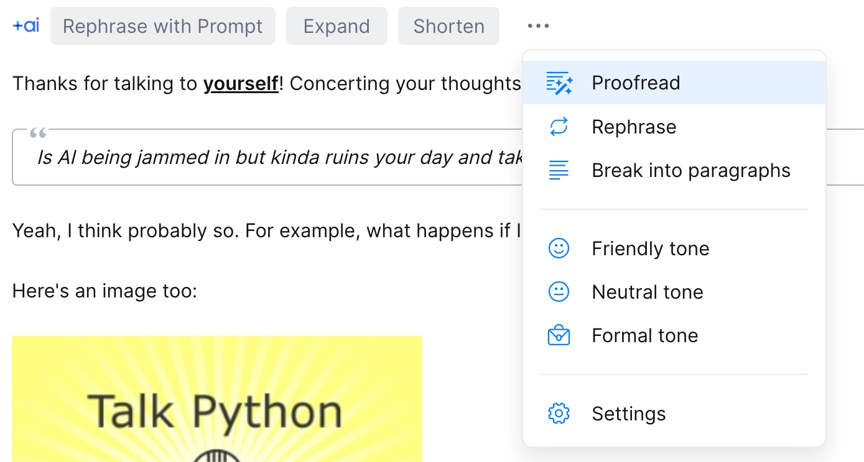Click the Formal tone briefcase icon
This screenshot has height=462, width=864.
click(x=559, y=336)
